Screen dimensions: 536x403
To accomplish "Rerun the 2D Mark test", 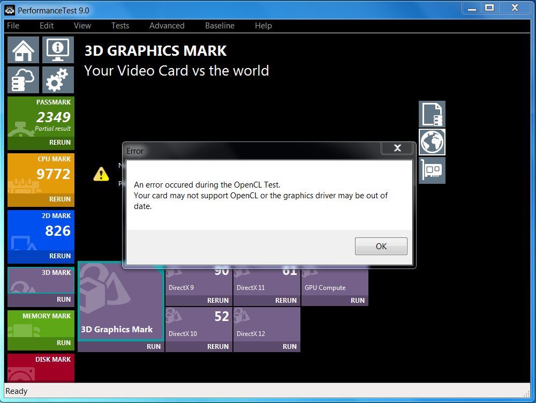I will (41, 256).
